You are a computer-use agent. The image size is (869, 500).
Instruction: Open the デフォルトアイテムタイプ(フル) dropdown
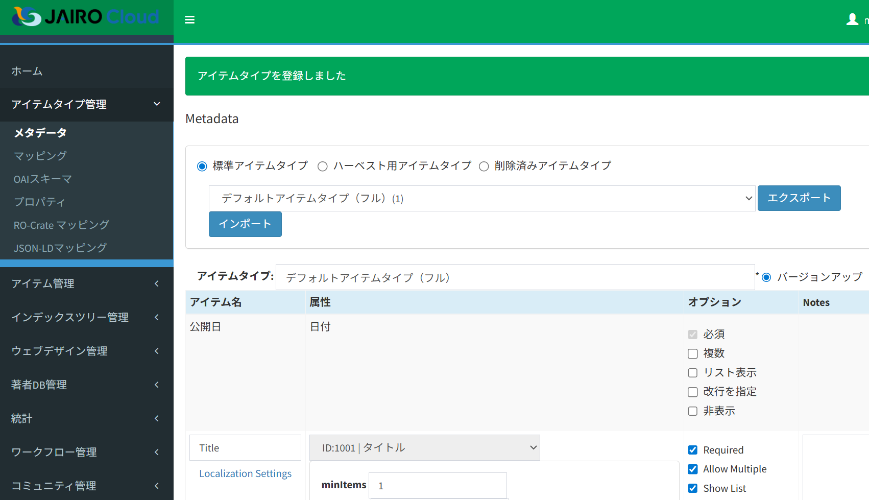click(482, 198)
